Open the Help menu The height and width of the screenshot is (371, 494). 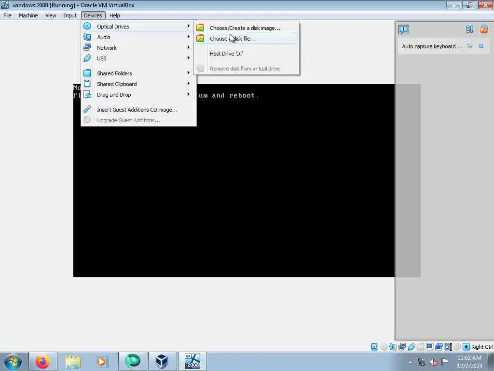pyautogui.click(x=114, y=15)
